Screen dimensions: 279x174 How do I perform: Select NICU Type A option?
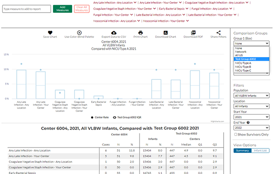[251, 63]
